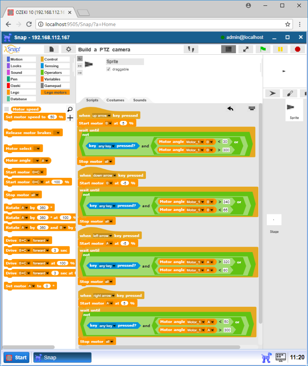Open the tray monitor icon
The height and width of the screenshot is (366, 308).
coord(281,358)
